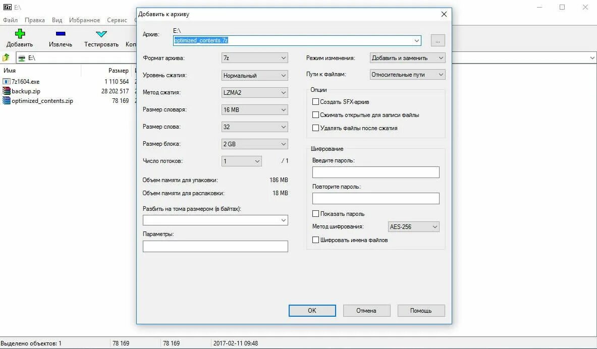
Task: Open the Вид menu
Action: click(57, 20)
